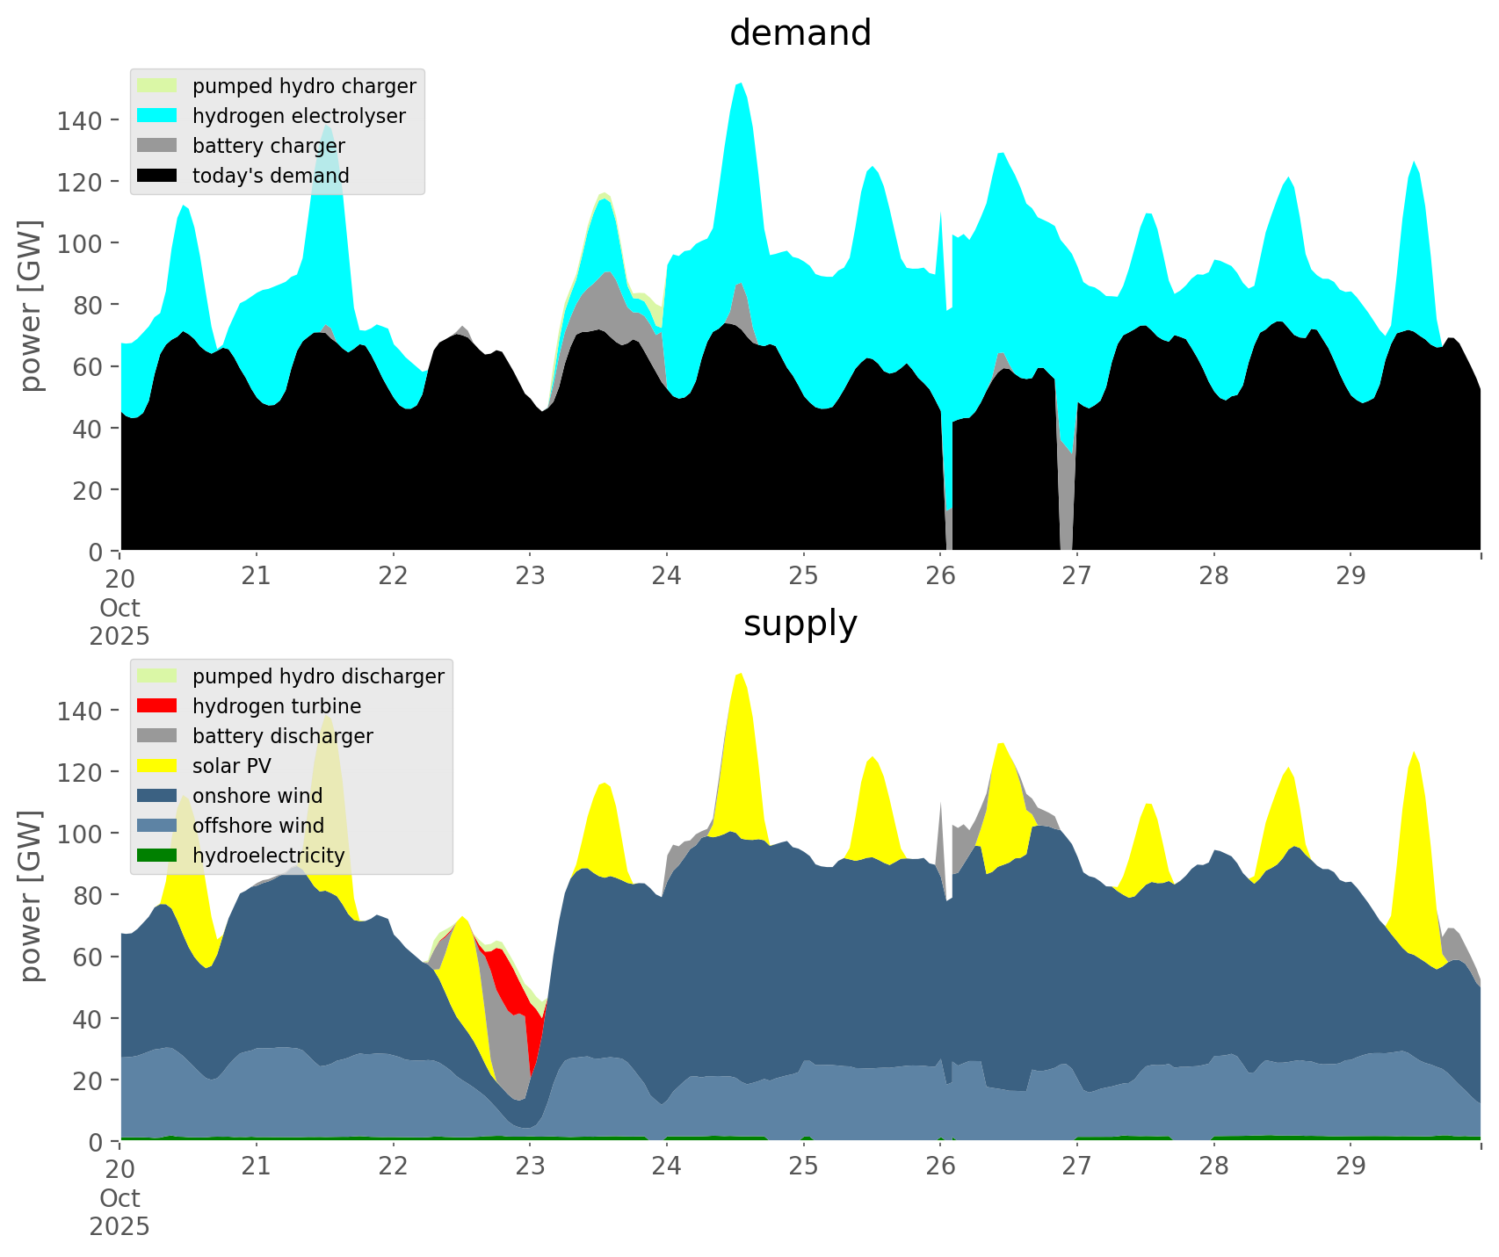Click the black today's demand legend swatch
The height and width of the screenshot is (1257, 1499).
[x=157, y=176]
